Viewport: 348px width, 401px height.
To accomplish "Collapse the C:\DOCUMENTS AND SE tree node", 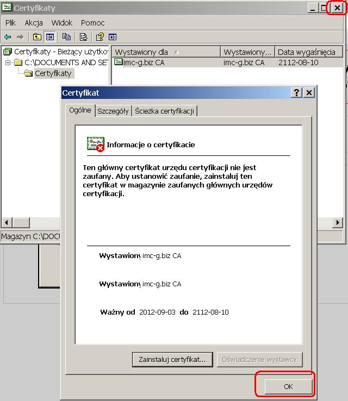I will (8, 62).
